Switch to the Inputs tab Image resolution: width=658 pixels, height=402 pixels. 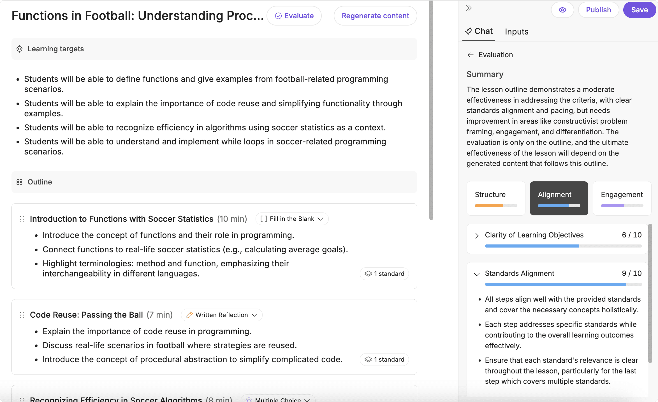[x=516, y=32]
